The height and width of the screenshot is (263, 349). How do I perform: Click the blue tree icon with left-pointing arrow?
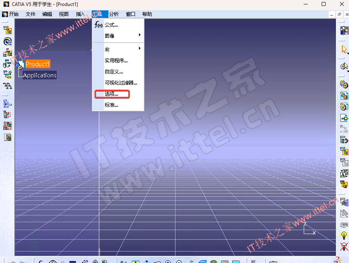(8, 104)
